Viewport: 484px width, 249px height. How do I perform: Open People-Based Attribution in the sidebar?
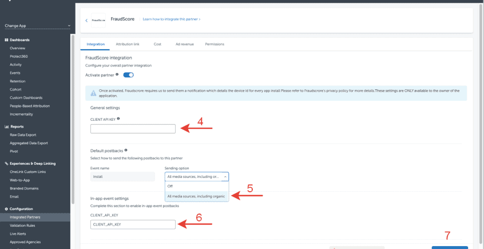click(x=30, y=106)
